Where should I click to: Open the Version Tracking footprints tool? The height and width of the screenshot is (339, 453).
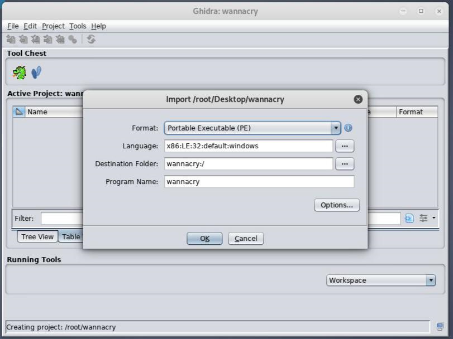[x=36, y=72]
